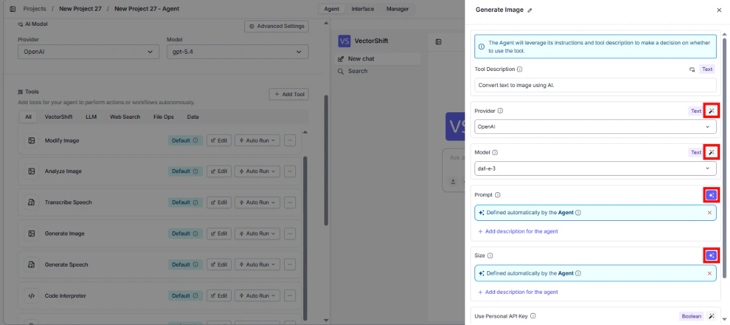Toggle agent-defined mode for Prompt field

point(711,194)
